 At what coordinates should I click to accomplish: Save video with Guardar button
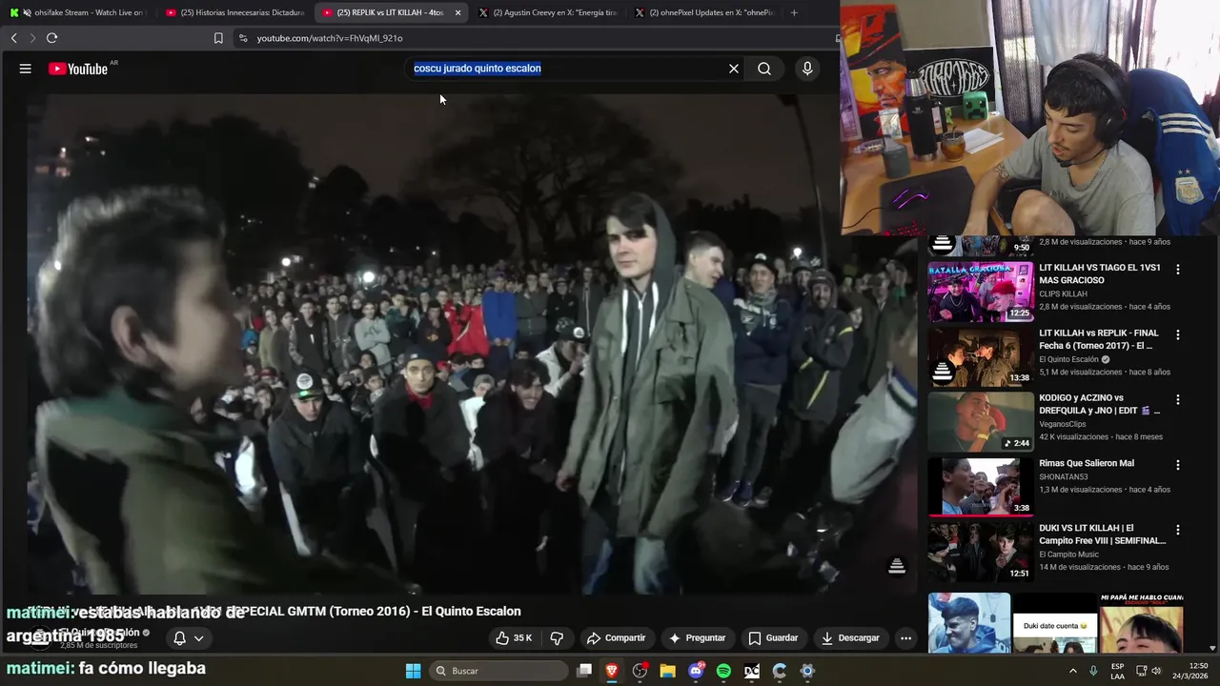[773, 638]
